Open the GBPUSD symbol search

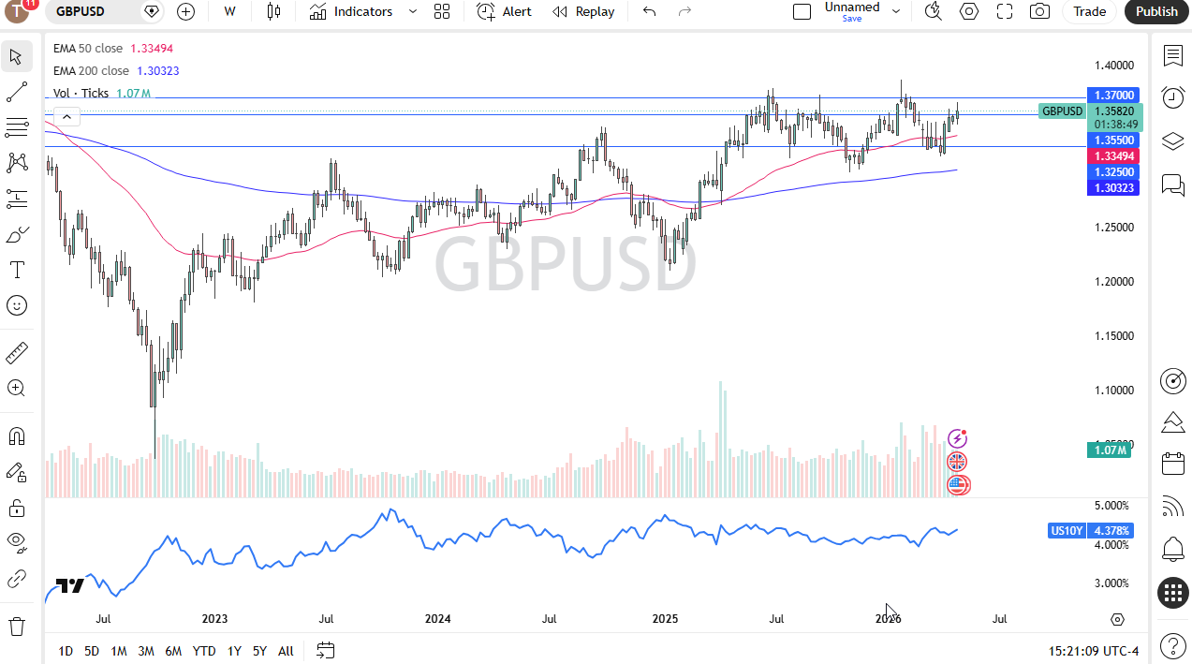[x=81, y=11]
